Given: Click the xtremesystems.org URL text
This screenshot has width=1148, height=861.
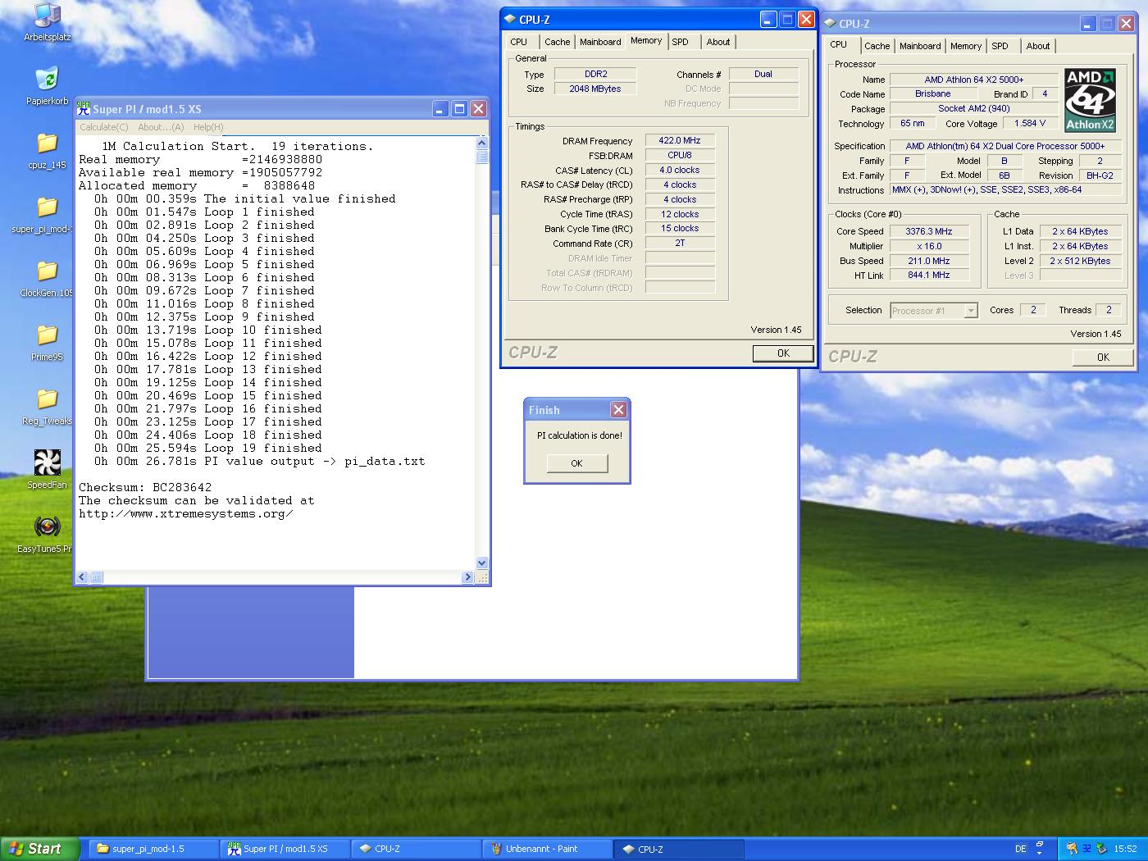Looking at the screenshot, I should coord(186,513).
